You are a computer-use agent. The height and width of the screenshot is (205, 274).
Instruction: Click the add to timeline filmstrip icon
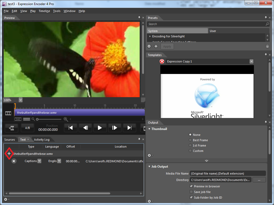(x=11, y=128)
